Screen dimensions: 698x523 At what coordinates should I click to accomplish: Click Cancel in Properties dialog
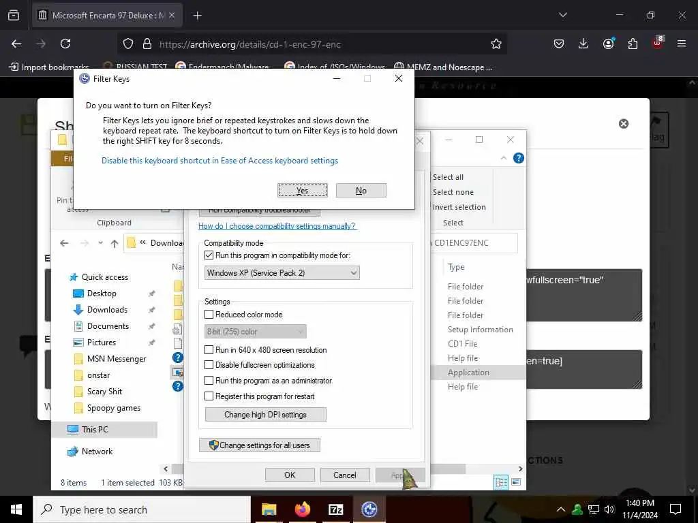coord(344,475)
